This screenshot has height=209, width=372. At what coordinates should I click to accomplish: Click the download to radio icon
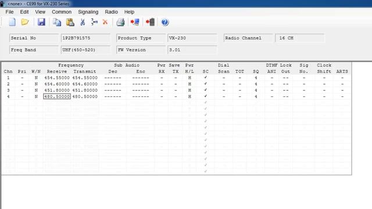pyautogui.click(x=150, y=22)
